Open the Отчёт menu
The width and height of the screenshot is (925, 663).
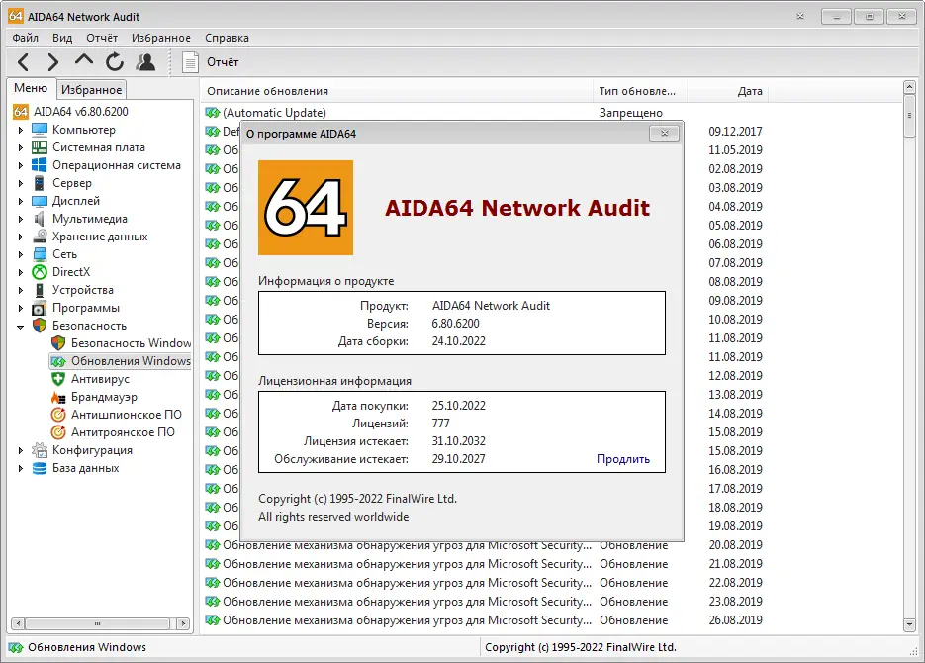[x=101, y=37]
